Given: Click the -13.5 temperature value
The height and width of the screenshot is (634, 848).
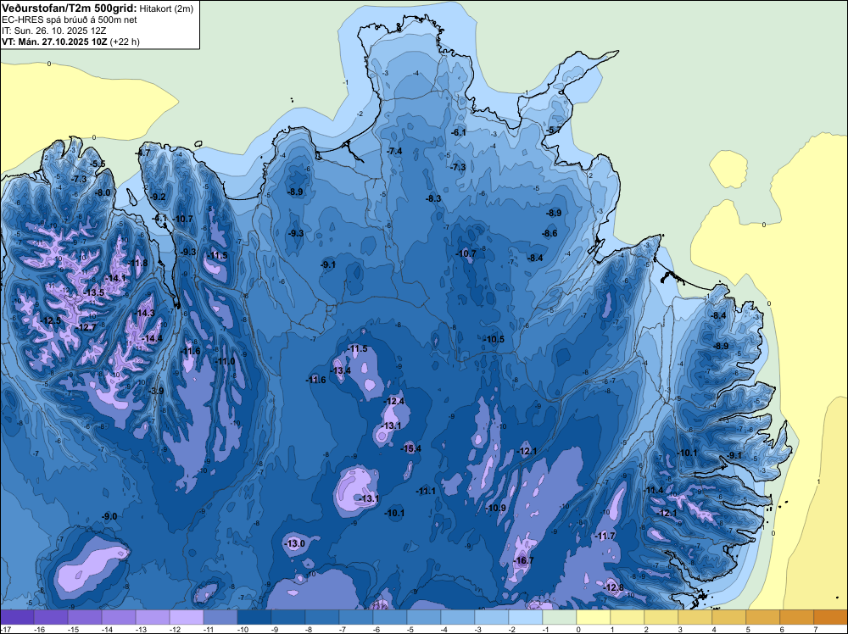Looking at the screenshot, I should click(94, 292).
